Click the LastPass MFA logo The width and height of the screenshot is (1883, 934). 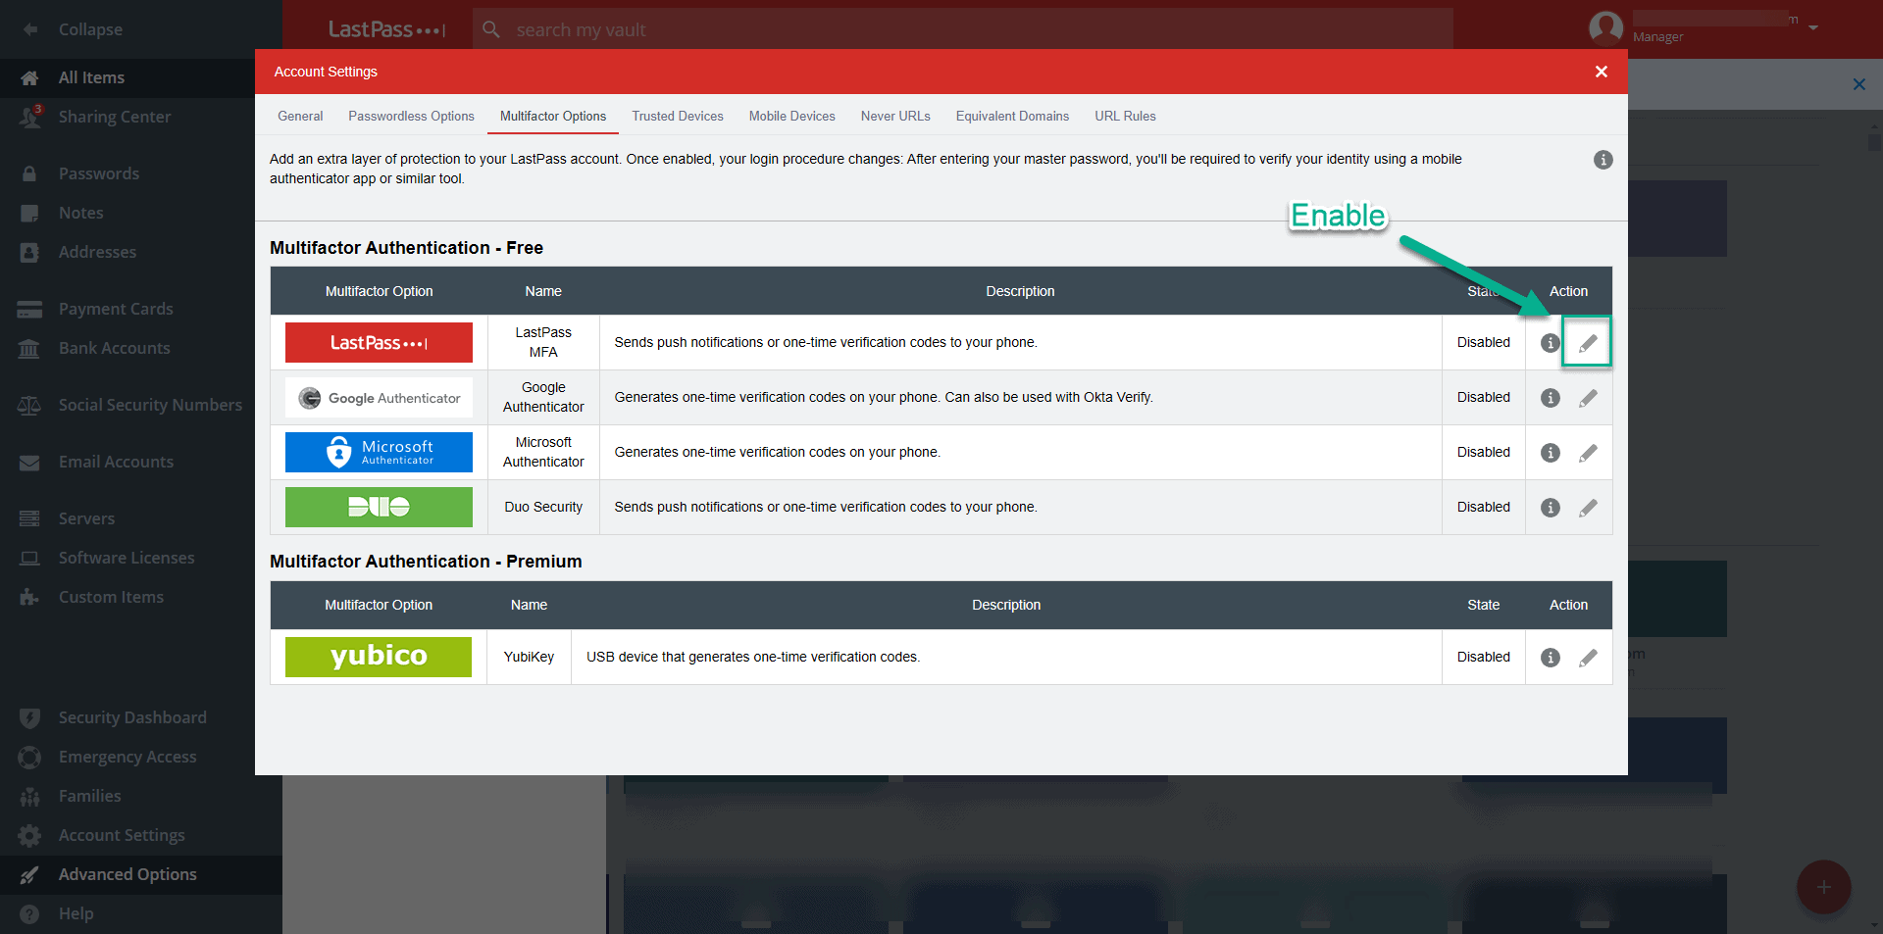[x=379, y=342]
